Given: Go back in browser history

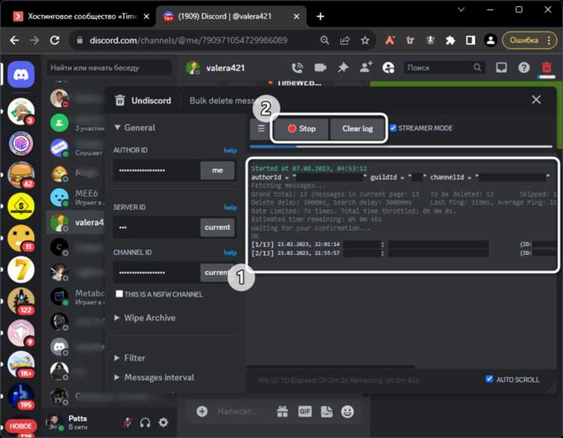Looking at the screenshot, I should 15,40.
